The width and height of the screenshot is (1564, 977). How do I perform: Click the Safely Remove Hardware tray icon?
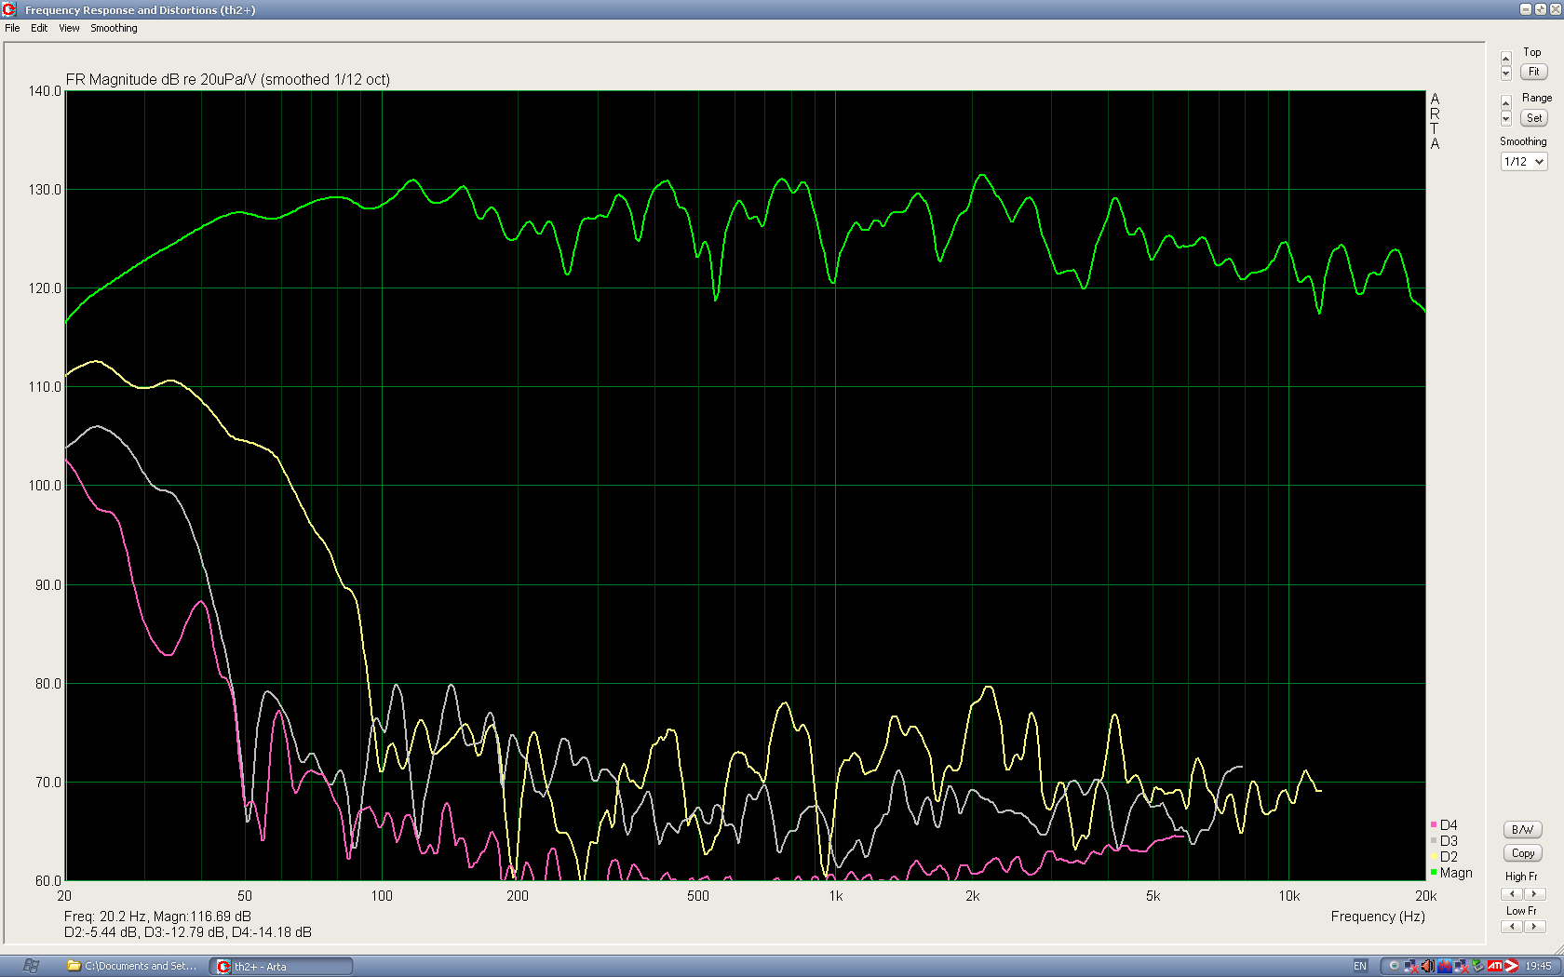(x=1478, y=966)
